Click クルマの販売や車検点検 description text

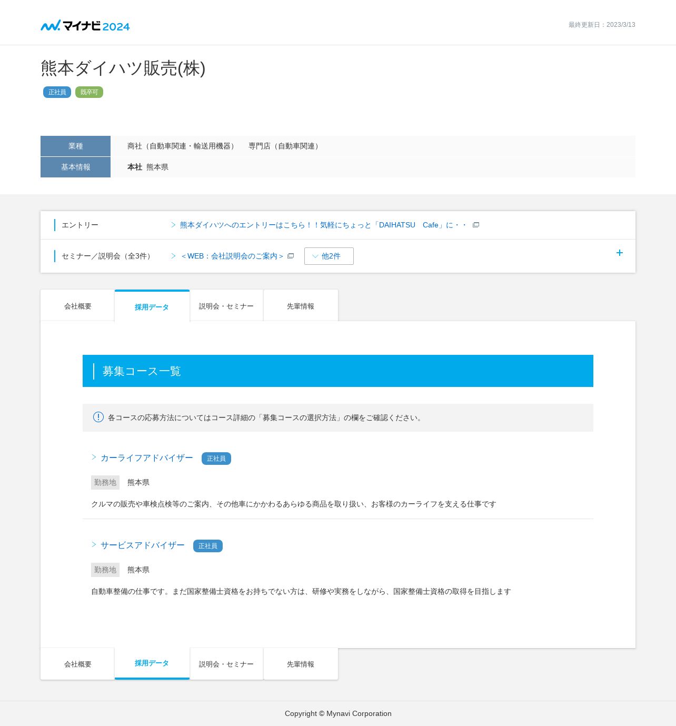point(294,504)
